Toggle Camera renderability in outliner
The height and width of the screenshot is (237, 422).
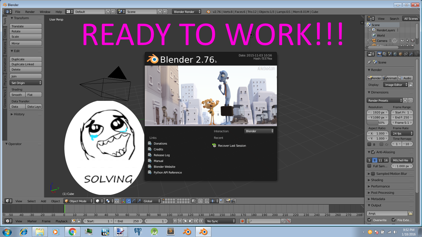tap(413, 41)
